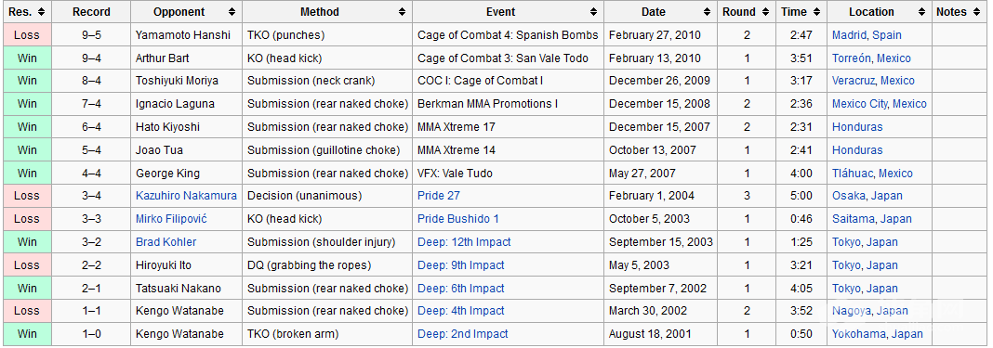Sort by Date column sort arrows
This screenshot has height=348, width=993.
(x=708, y=12)
